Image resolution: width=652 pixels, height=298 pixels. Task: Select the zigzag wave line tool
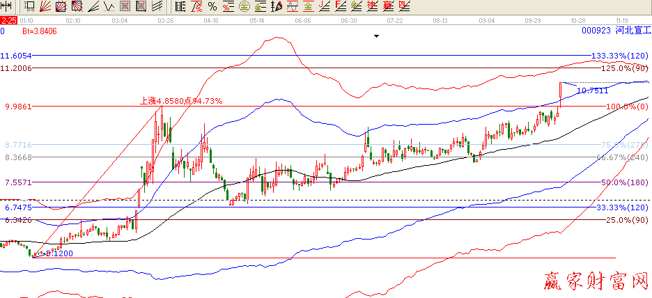pos(109,7)
